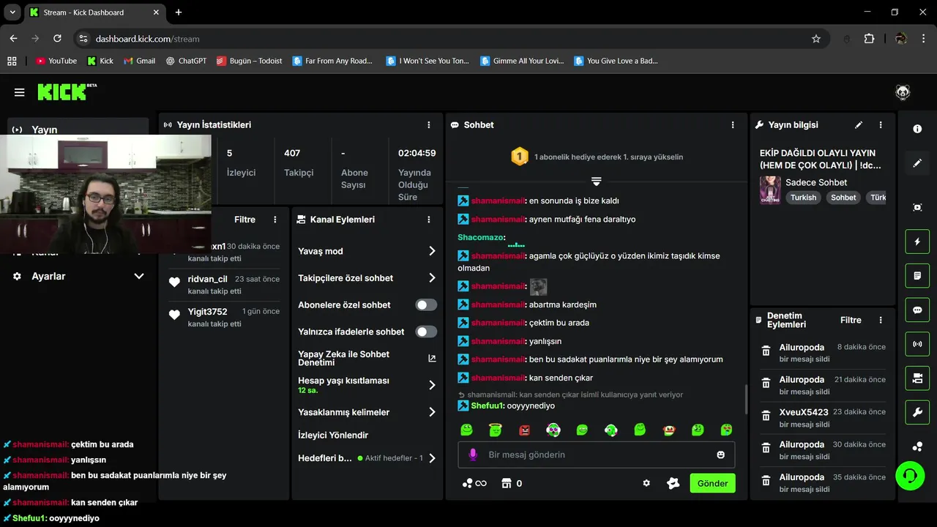Image resolution: width=937 pixels, height=527 pixels.
Task: Expand the Hedefleri aktif hedefler row
Action: pyautogui.click(x=367, y=458)
